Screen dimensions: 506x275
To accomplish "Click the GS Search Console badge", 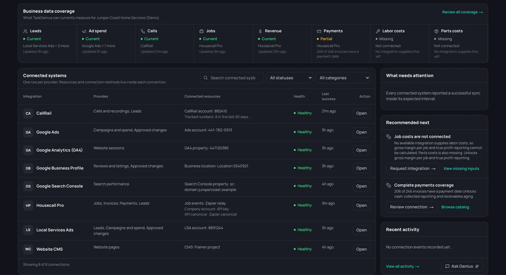I will (28, 186).
